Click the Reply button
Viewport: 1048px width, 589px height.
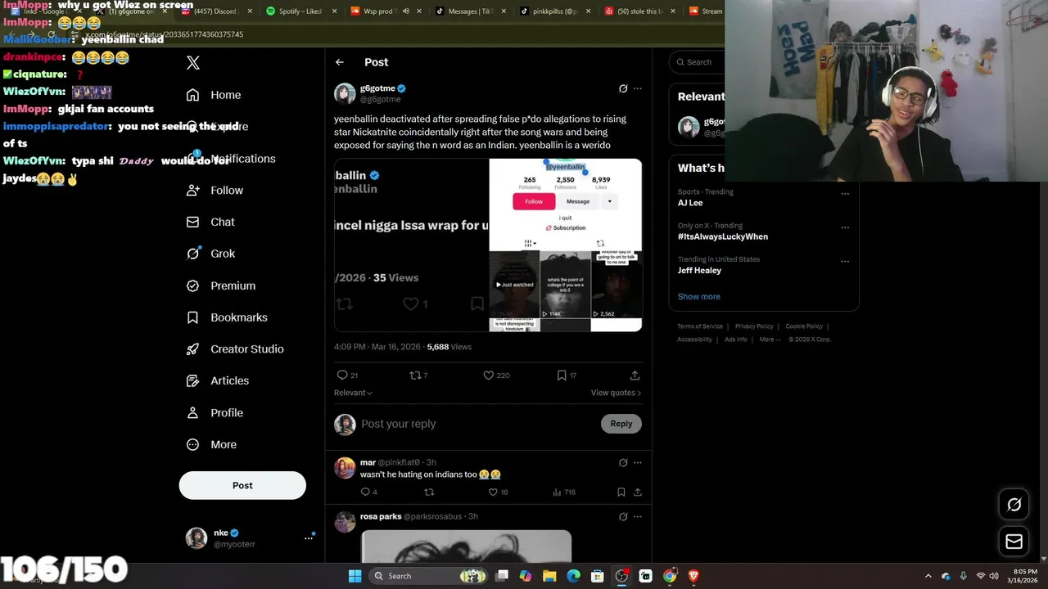click(x=621, y=424)
